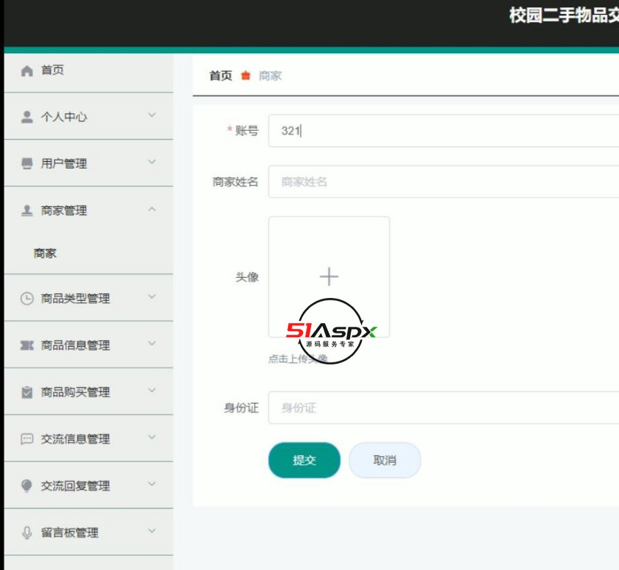Image resolution: width=619 pixels, height=570 pixels.
Task: Click the plus icon to upload avatar
Action: 327,276
